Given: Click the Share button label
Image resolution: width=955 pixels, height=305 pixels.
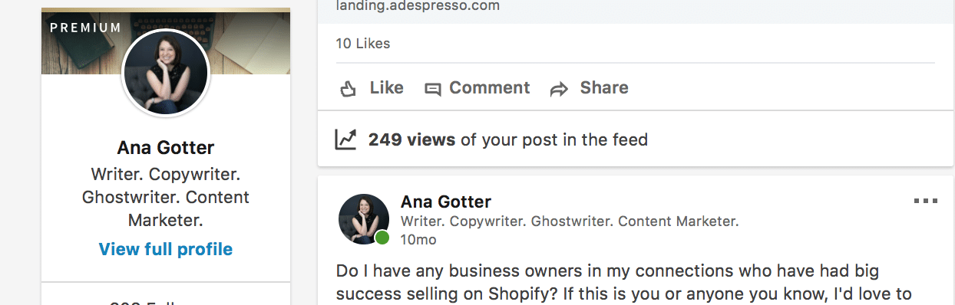Looking at the screenshot, I should 604,88.
